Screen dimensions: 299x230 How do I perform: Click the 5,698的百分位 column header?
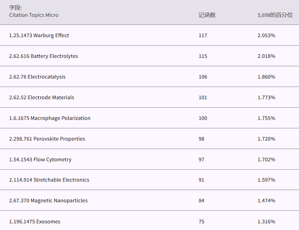pyautogui.click(x=275, y=15)
